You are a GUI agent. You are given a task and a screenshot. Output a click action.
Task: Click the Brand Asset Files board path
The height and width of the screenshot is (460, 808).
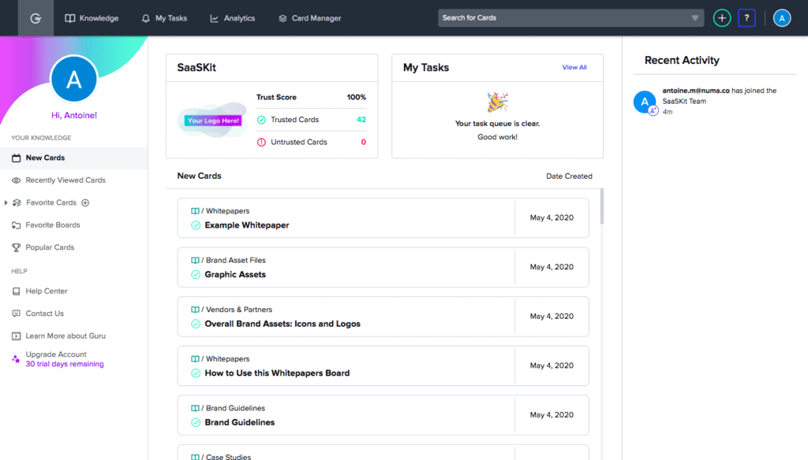click(x=235, y=261)
